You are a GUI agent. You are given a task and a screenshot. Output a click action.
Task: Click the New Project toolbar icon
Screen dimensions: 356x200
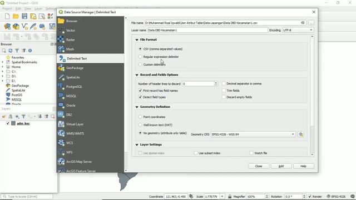pyautogui.click(x=7, y=16)
